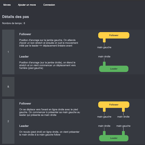This screenshot has width=145, height=145.
Task: Open the Ajouter un move page
Action: [x=27, y=5]
